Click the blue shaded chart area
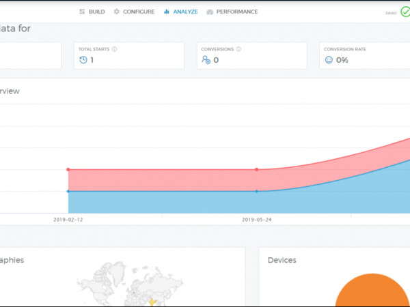Viewport: 410px width, 307px height. (x=164, y=202)
